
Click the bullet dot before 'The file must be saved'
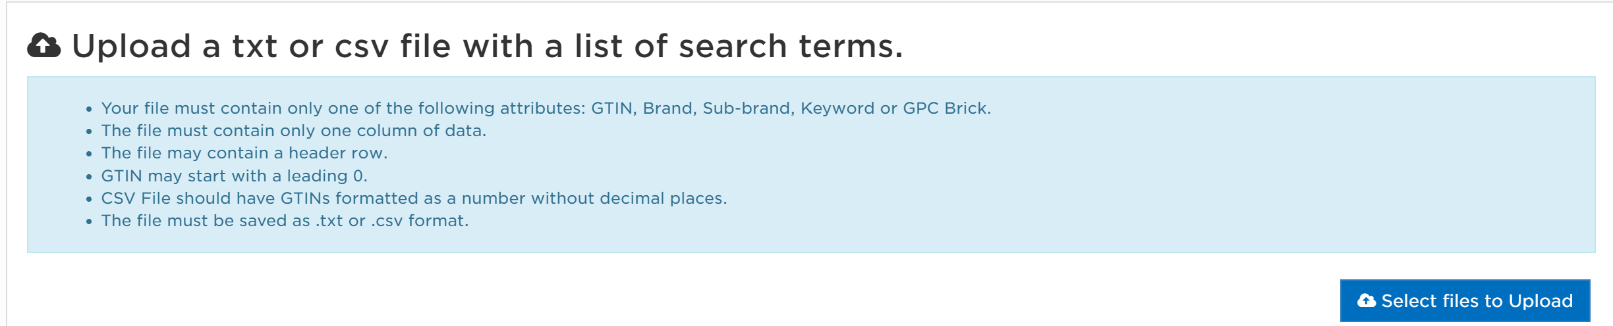89,222
